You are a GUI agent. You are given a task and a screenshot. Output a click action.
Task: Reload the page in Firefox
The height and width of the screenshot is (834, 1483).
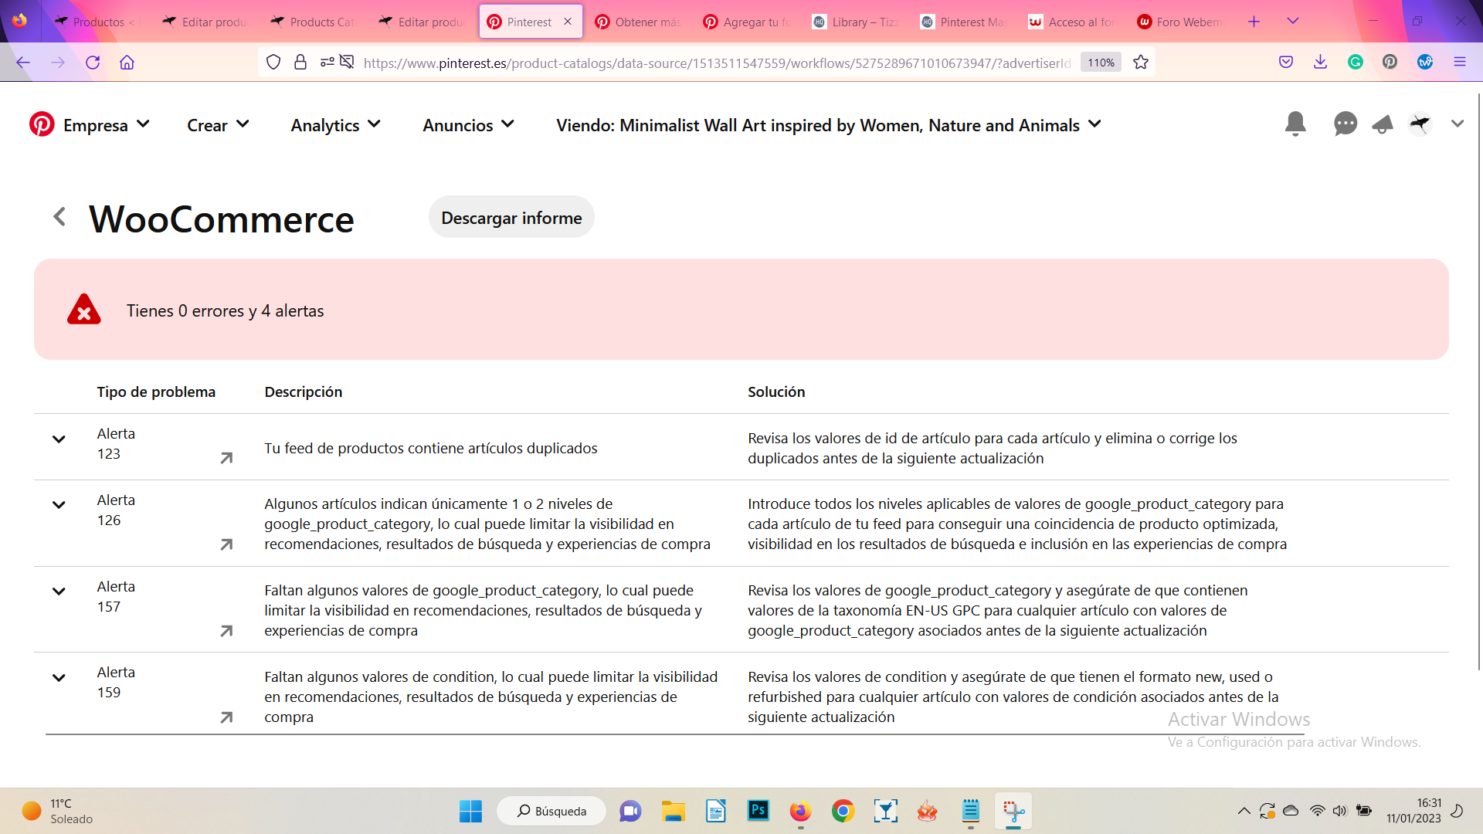coord(93,63)
